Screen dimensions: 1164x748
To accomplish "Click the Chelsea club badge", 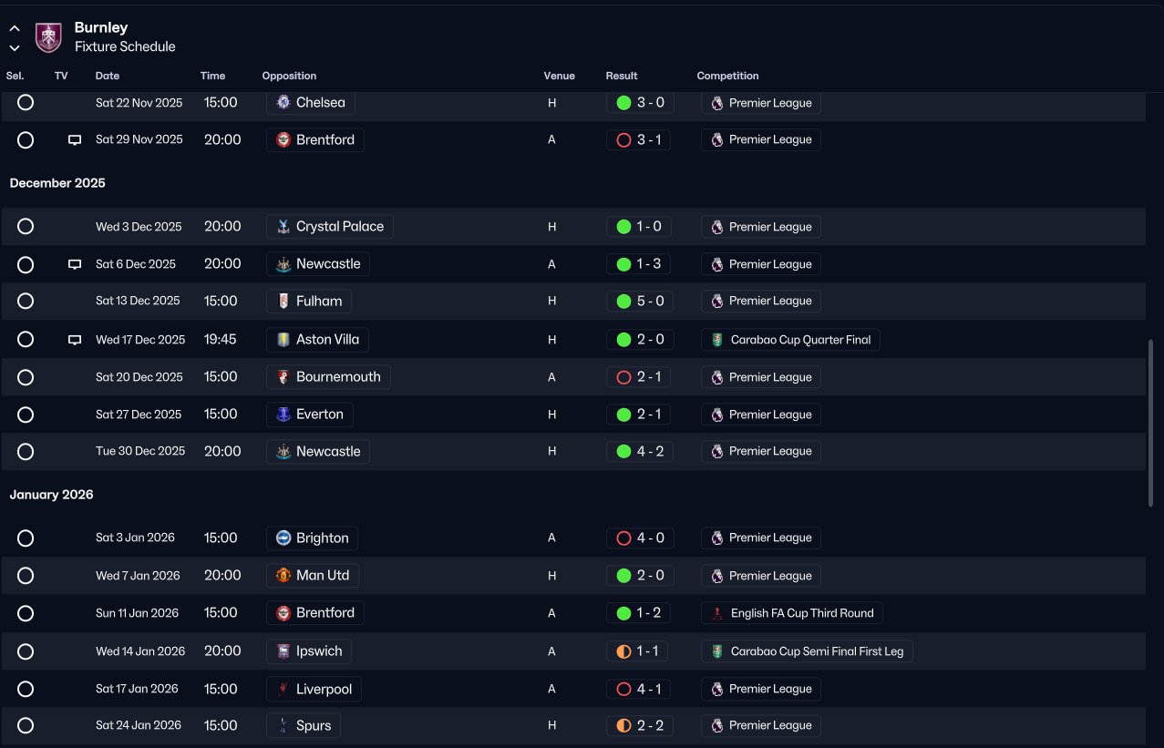I will pyautogui.click(x=283, y=103).
